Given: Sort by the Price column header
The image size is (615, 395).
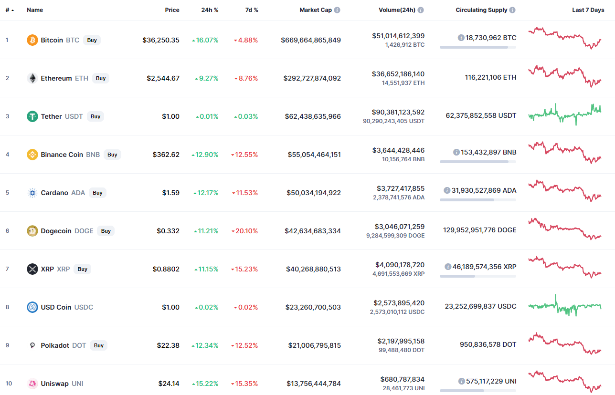Looking at the screenshot, I should click(172, 10).
